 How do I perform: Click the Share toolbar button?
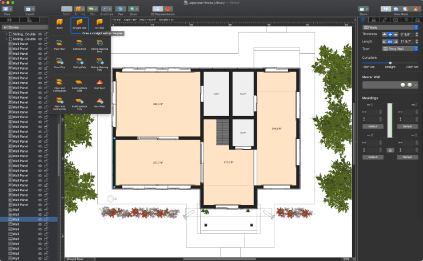[x=362, y=9]
